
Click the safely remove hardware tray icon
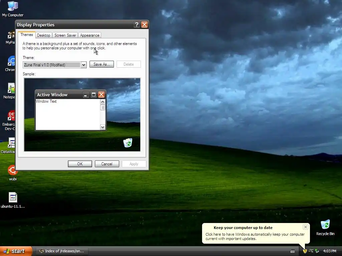(x=317, y=251)
